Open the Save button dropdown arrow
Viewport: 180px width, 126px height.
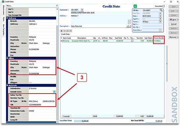178,20
